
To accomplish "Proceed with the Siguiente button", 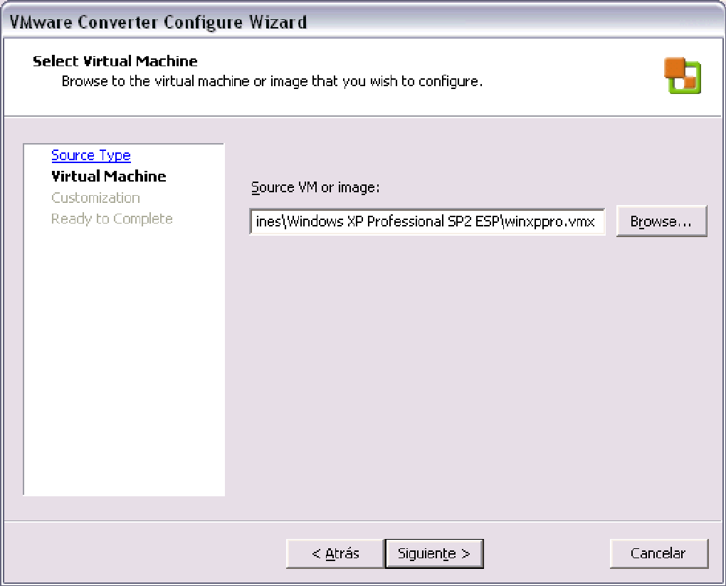I will (x=434, y=553).
